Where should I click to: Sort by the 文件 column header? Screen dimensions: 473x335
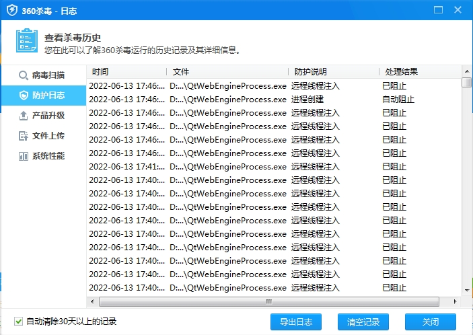227,72
